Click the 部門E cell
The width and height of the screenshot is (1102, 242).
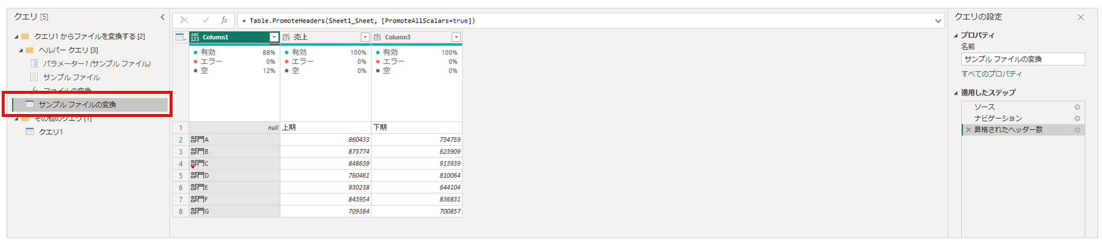pos(235,188)
